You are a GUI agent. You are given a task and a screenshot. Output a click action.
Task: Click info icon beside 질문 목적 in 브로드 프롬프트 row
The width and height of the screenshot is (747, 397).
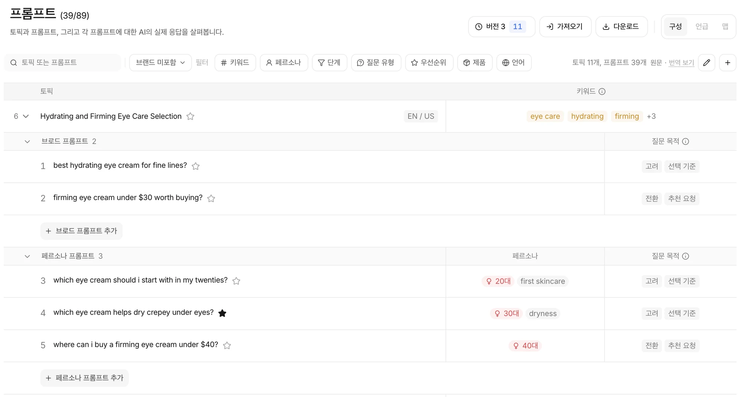point(685,141)
